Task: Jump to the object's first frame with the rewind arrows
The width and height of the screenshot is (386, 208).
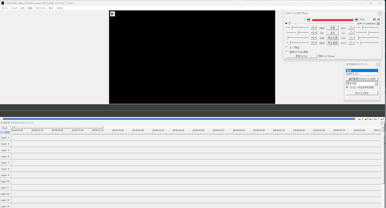Action: pyautogui.click(x=308, y=20)
